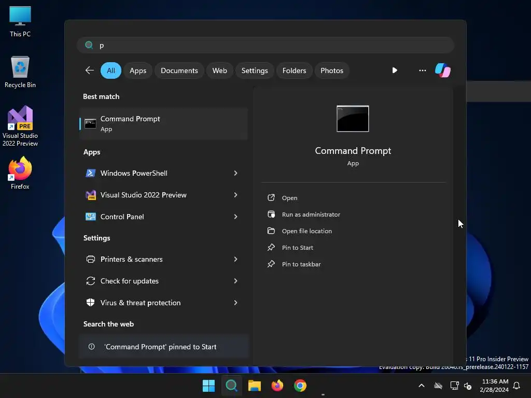The image size is (531, 398).
Task: Click the OneDrive cloud tray icon
Action: [438, 386]
